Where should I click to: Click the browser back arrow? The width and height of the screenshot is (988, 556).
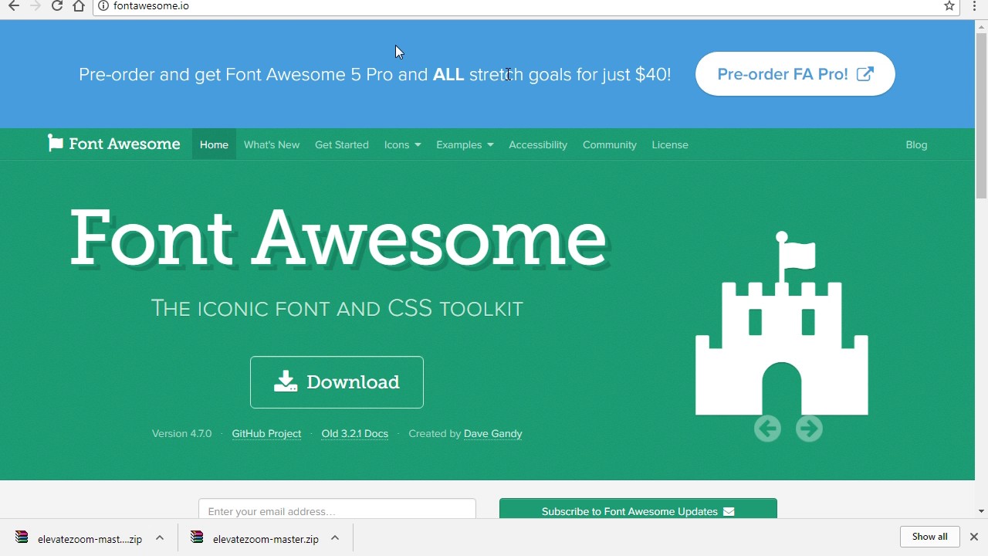pyautogui.click(x=13, y=6)
